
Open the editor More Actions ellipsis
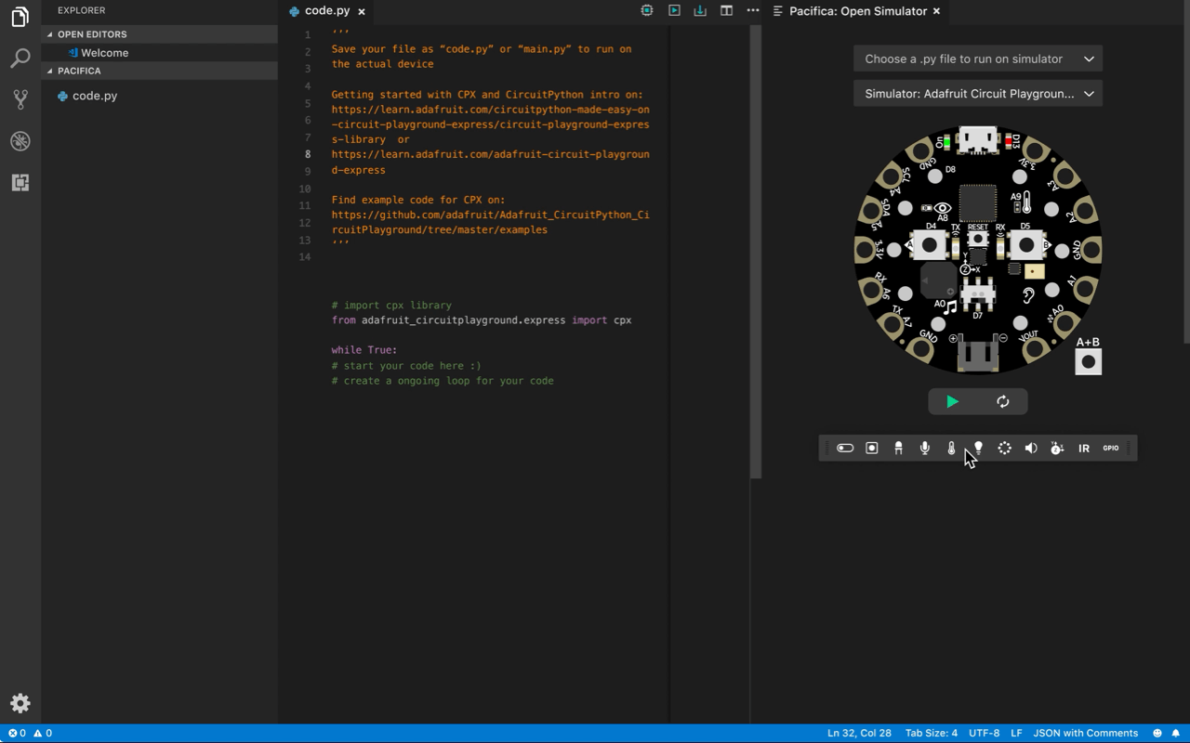click(x=753, y=11)
